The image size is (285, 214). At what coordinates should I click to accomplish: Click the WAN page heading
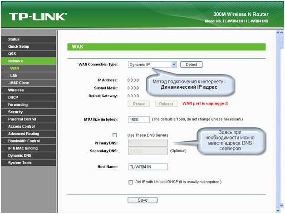(78, 47)
